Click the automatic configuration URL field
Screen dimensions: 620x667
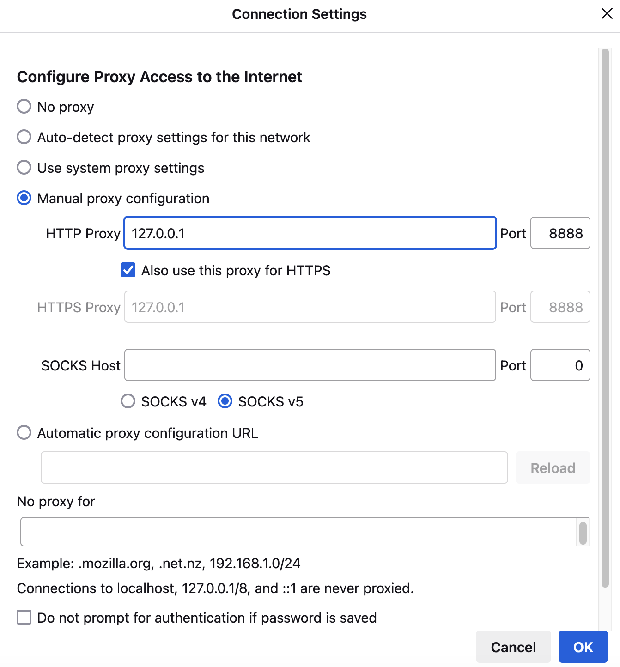(x=274, y=467)
